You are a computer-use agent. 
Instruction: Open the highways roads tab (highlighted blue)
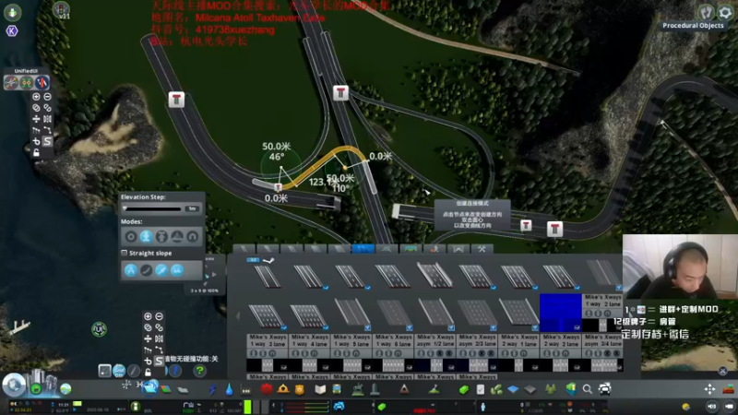click(363, 249)
